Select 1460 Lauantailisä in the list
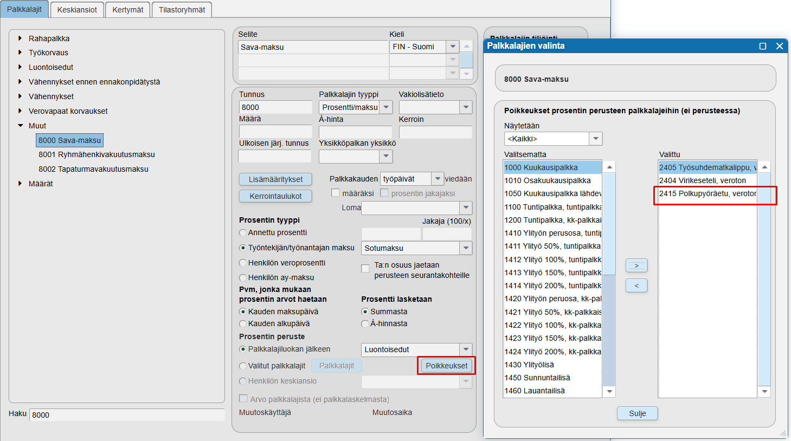Image resolution: width=791 pixels, height=441 pixels. [553, 391]
